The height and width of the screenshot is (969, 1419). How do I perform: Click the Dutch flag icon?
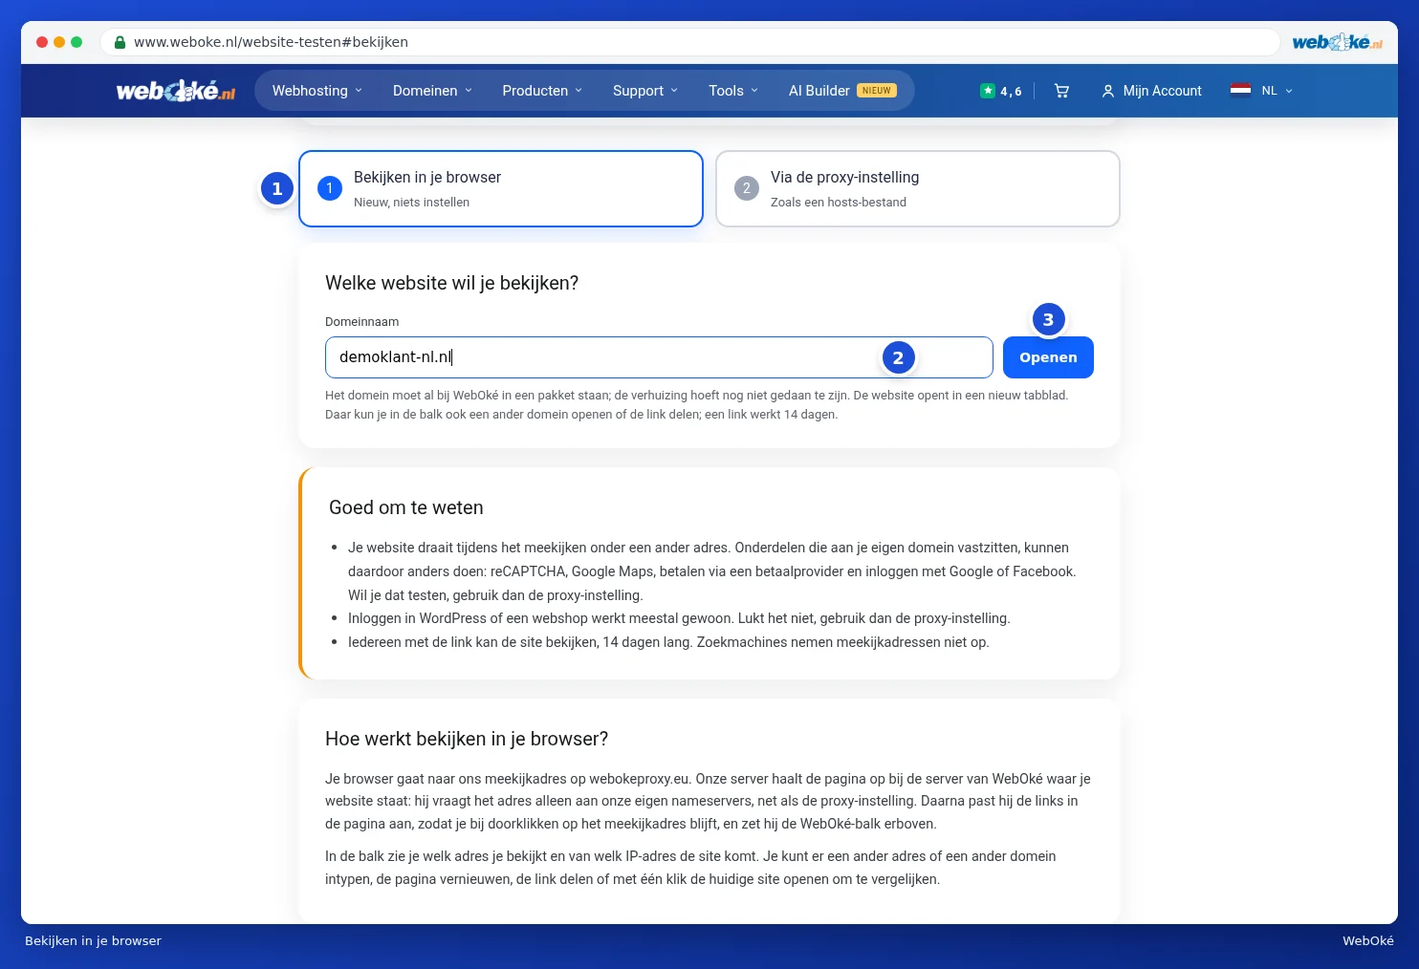1240,91
